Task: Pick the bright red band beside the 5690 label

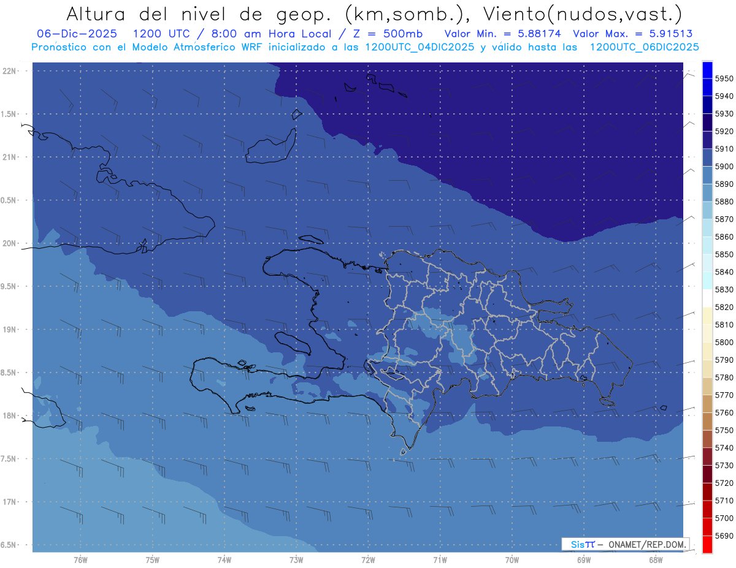Action: pos(707,543)
